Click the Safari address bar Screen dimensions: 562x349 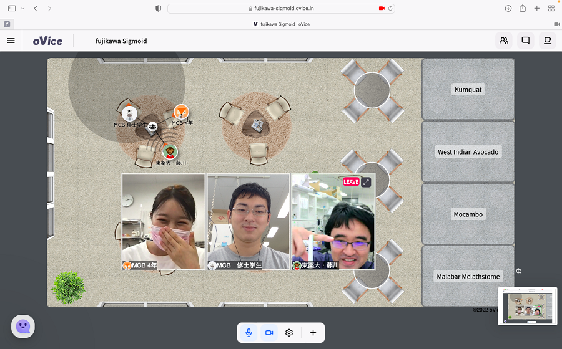tap(281, 8)
